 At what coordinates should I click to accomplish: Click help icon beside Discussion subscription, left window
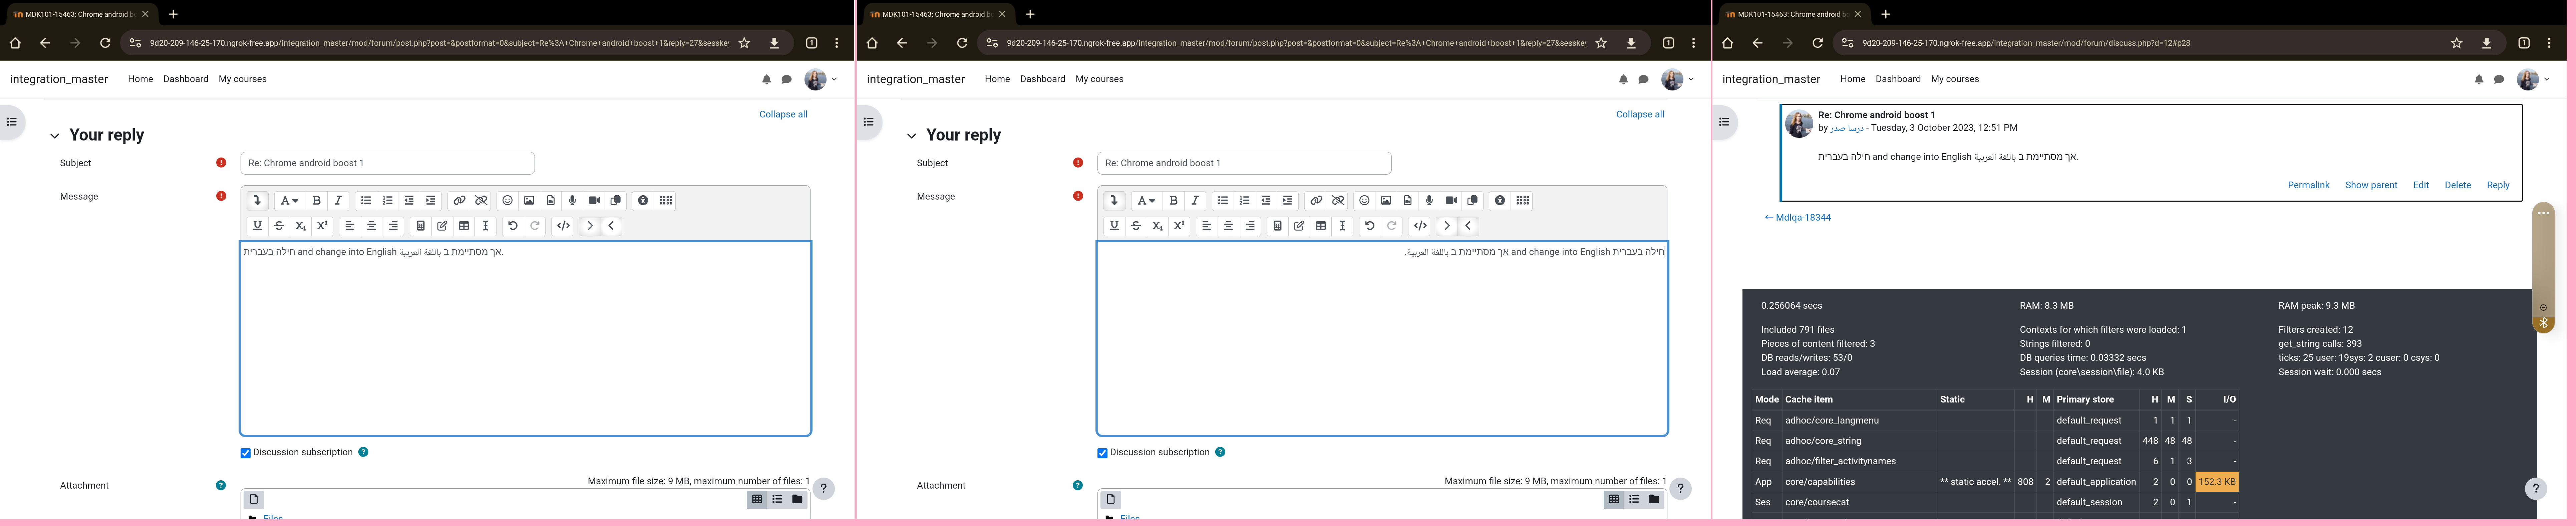[x=363, y=452]
